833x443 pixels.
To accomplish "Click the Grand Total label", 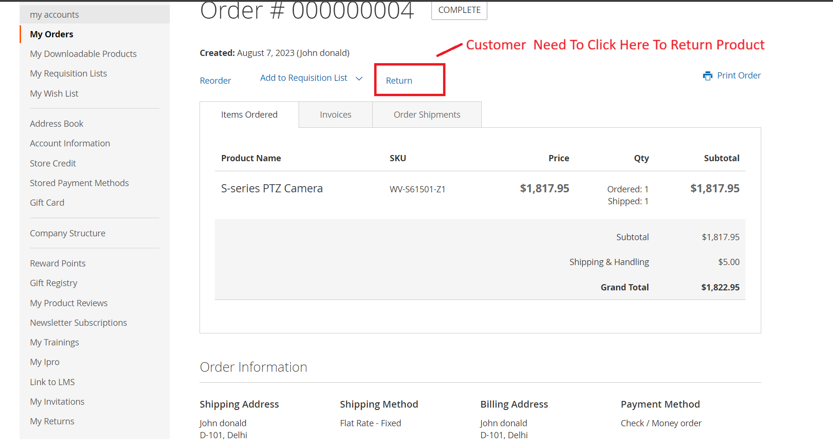I will point(624,288).
